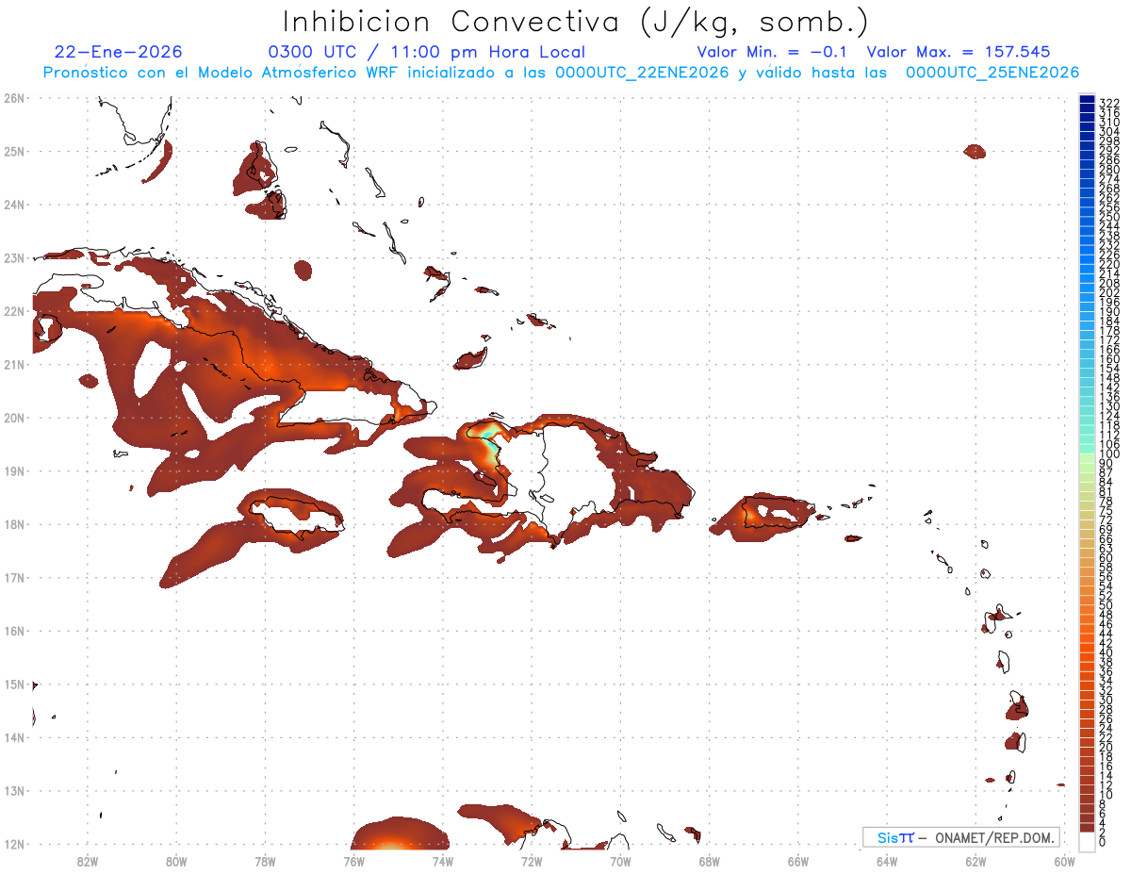Screen dimensions: 1131x874
Task: Click the '15N' latitude label
Action: pos(13,684)
